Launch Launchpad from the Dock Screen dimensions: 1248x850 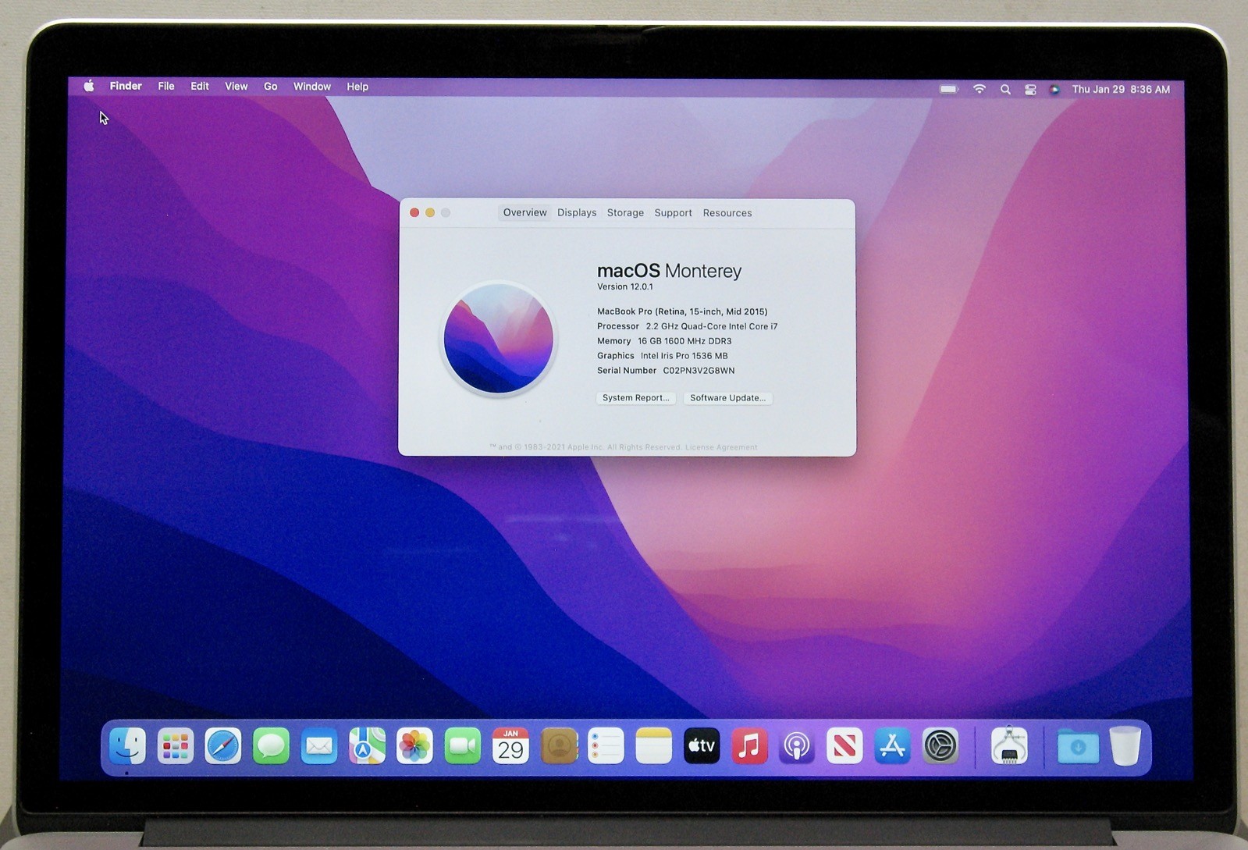[175, 746]
